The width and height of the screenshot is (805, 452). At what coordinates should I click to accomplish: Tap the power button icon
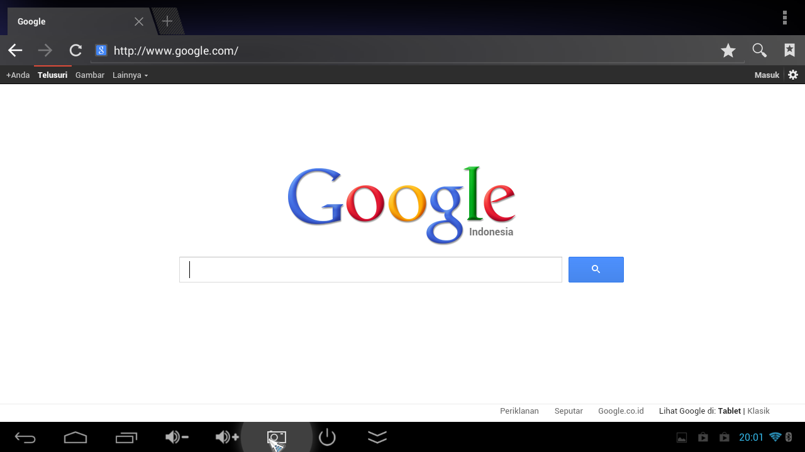(327, 437)
